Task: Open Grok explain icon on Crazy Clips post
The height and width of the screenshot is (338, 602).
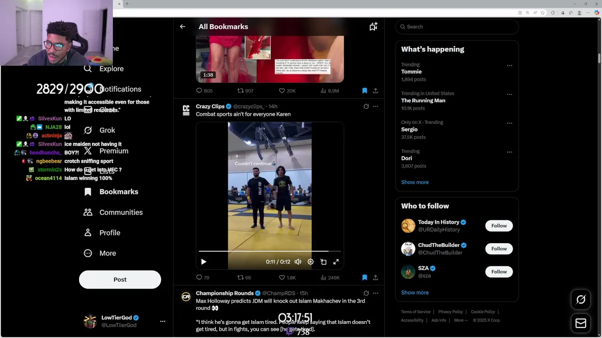Action: [366, 107]
